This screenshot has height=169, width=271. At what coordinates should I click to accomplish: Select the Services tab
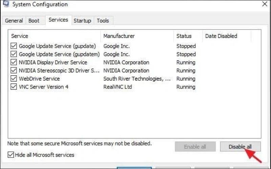58,20
